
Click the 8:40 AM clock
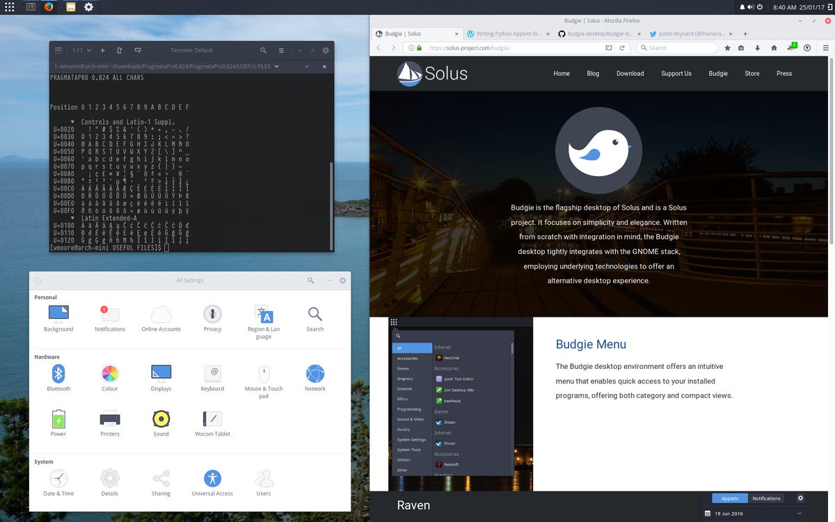(x=784, y=7)
